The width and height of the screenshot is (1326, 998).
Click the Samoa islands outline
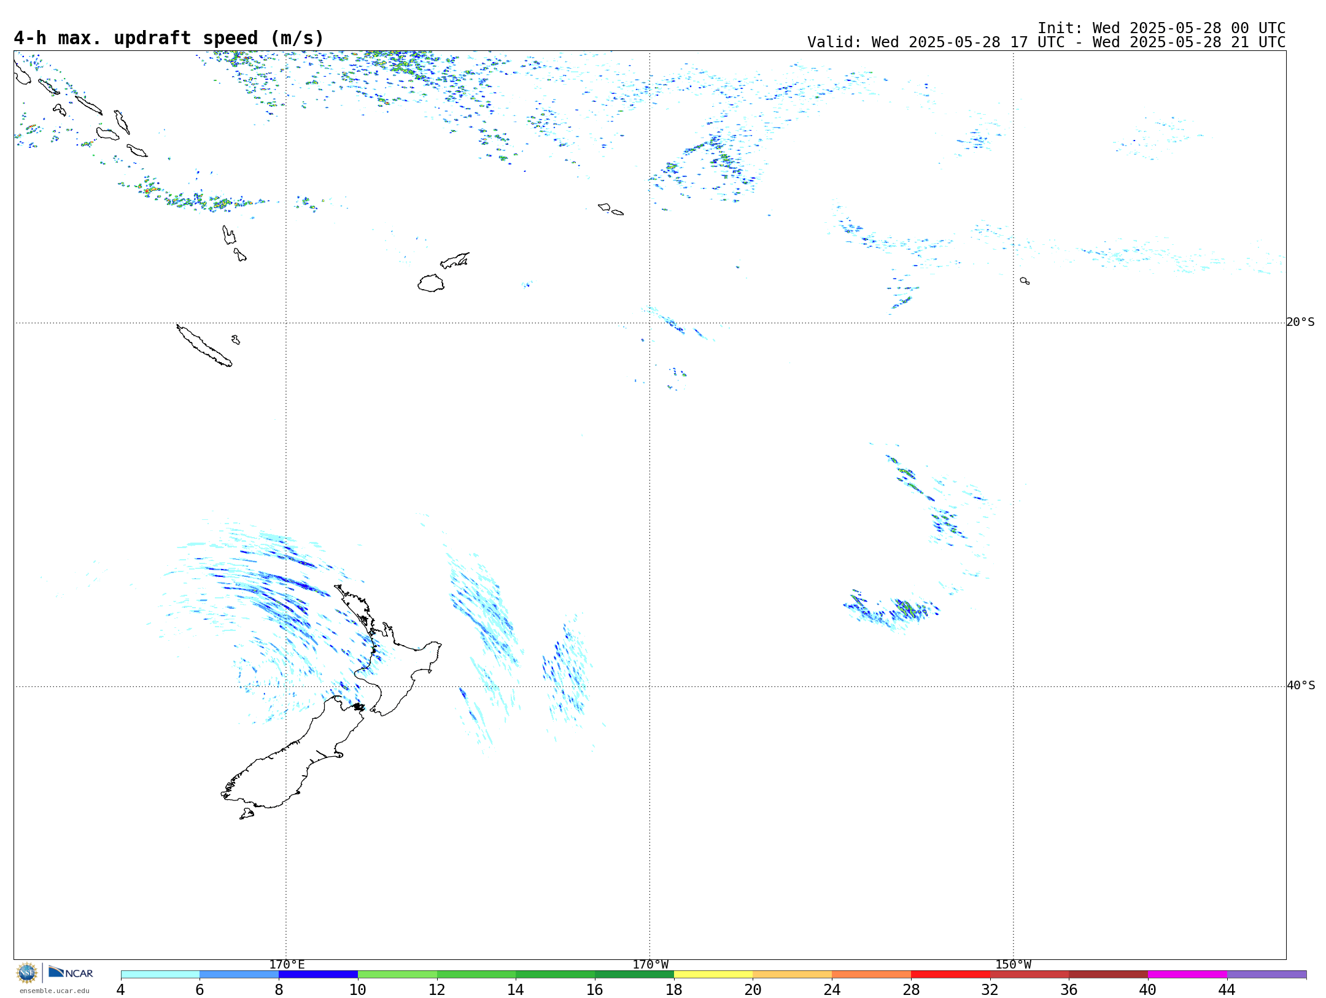[611, 209]
